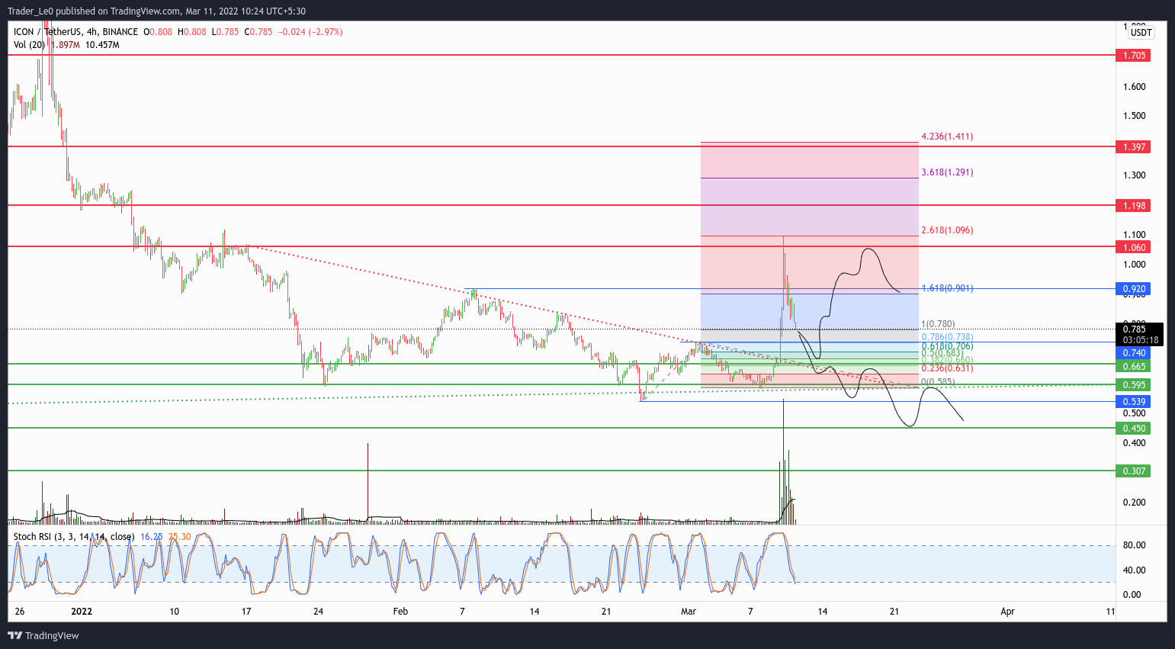Select the 0.786(0.738) Fibonacci level label

pos(947,337)
